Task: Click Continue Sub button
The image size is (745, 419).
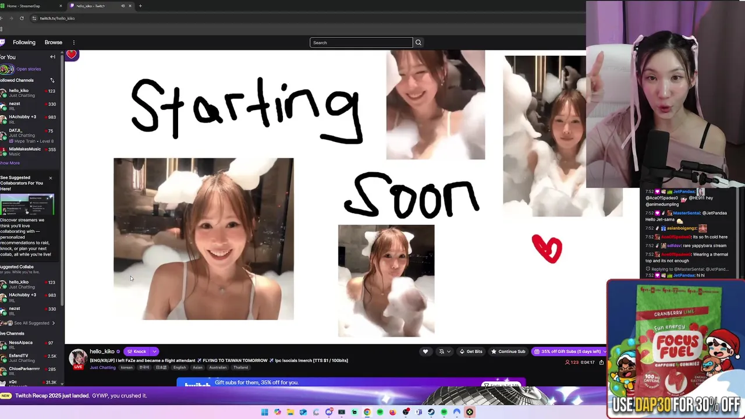Action: click(509, 351)
